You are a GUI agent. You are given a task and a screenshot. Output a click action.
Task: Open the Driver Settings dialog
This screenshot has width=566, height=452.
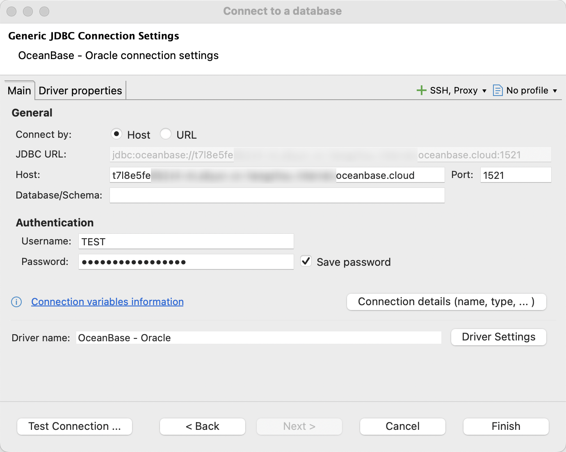pyautogui.click(x=498, y=337)
